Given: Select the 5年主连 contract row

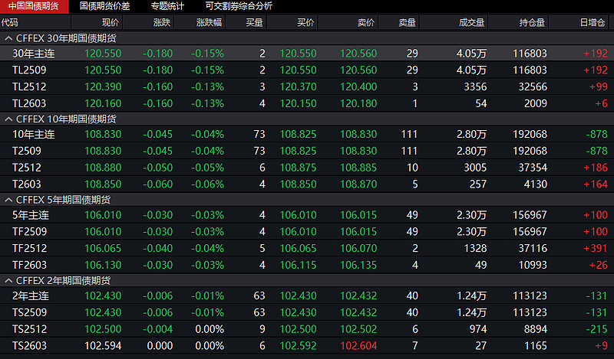Looking at the screenshot, I should click(307, 215).
